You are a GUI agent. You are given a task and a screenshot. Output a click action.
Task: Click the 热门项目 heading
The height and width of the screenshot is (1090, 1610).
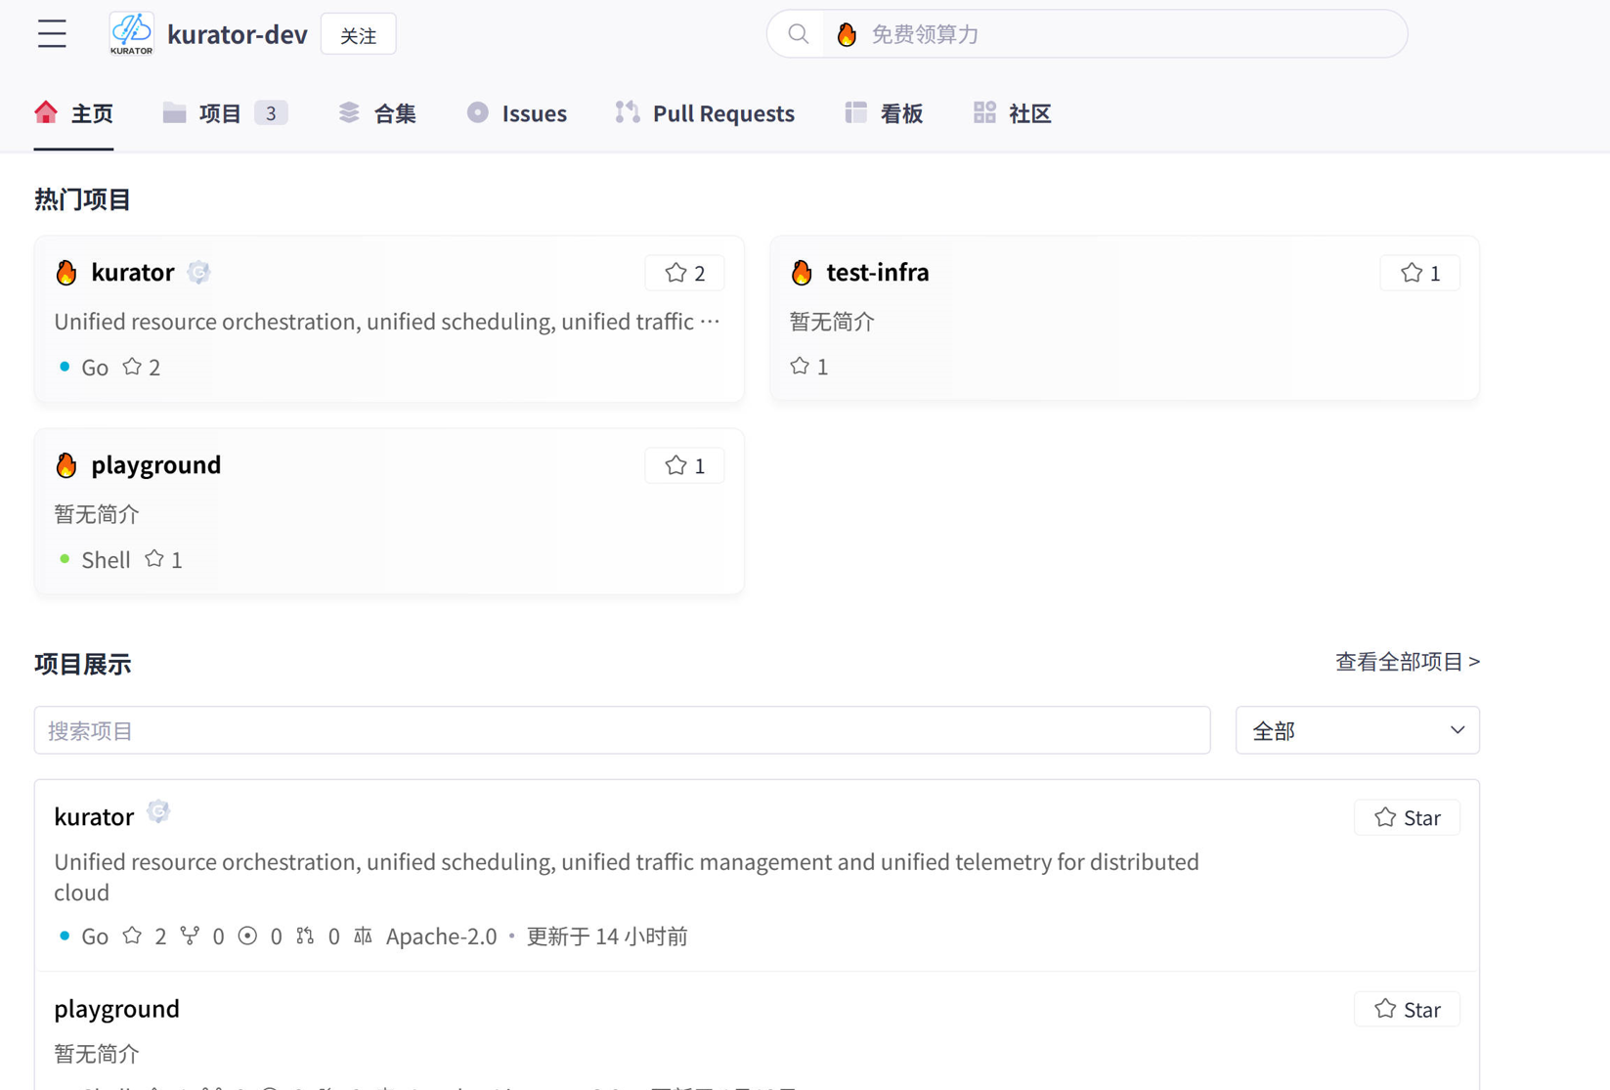(83, 199)
